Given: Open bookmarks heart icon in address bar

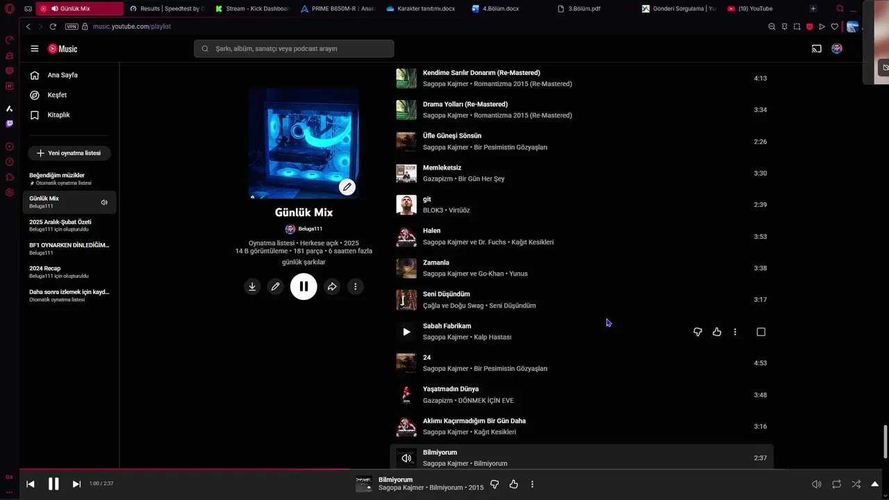Looking at the screenshot, I should 834,26.
